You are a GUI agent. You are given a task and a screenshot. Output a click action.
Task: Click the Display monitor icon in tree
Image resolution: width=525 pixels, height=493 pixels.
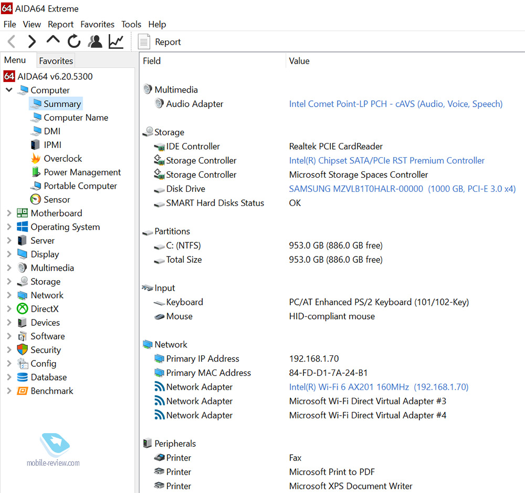pyautogui.click(x=23, y=254)
